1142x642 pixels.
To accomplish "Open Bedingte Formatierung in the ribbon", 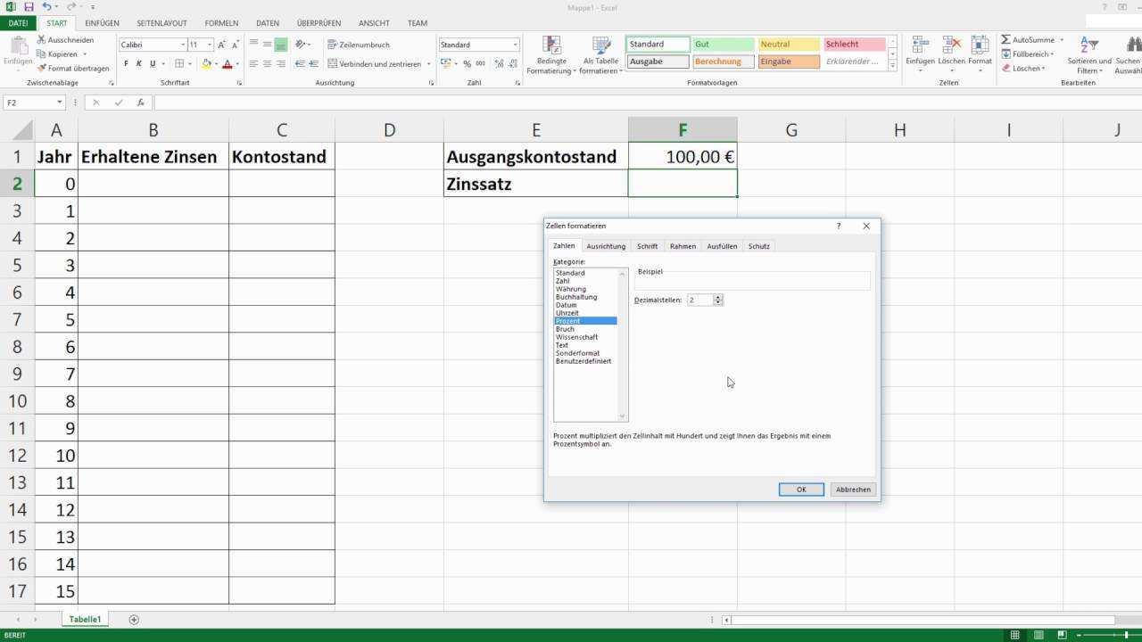I will point(551,55).
